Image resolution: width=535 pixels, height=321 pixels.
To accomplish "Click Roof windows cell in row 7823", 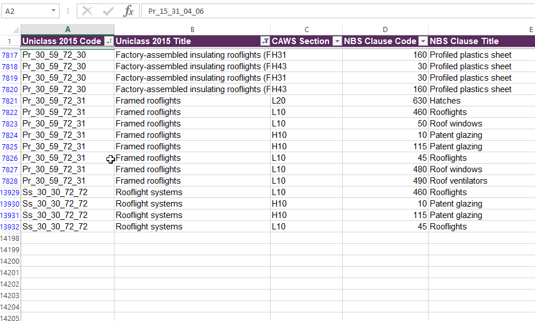I will pos(481,124).
